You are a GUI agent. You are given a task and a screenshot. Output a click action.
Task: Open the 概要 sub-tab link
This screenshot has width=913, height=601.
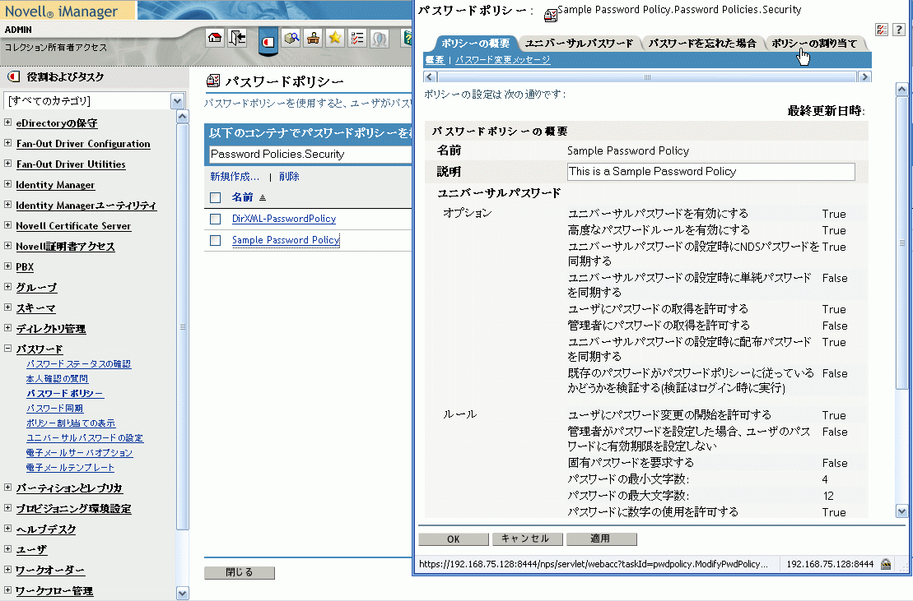coord(435,60)
